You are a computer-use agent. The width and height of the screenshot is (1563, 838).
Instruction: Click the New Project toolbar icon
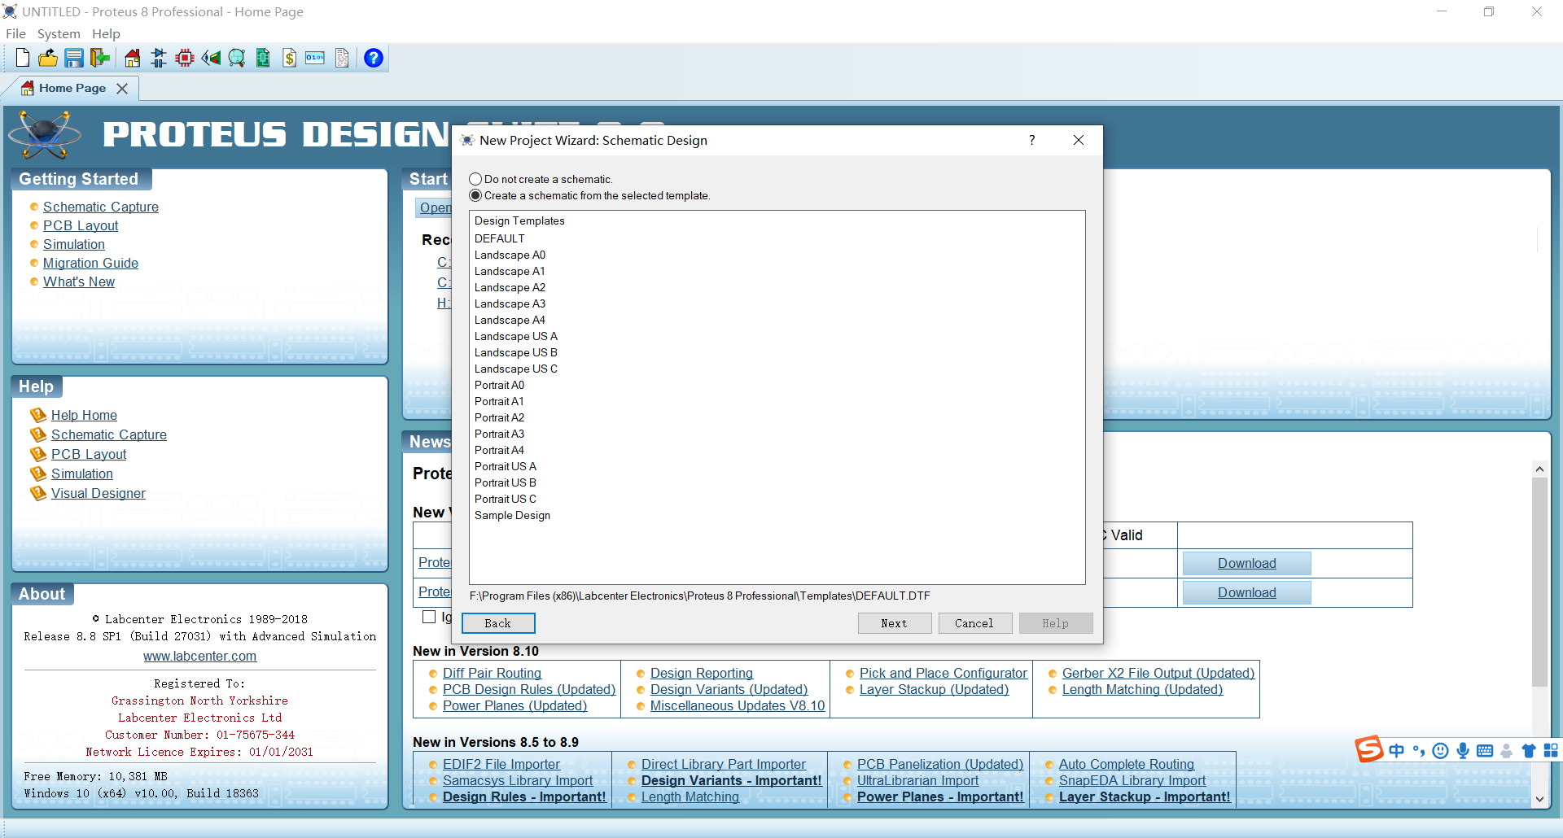23,58
